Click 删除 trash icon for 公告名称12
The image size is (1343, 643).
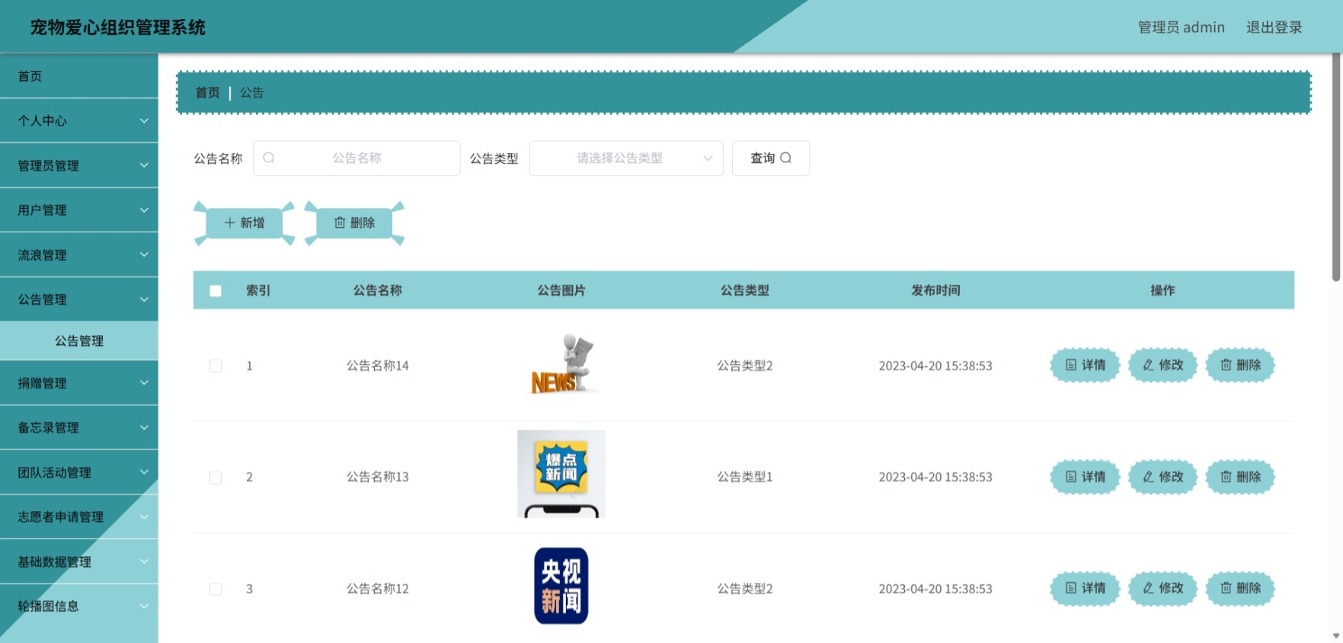1240,588
